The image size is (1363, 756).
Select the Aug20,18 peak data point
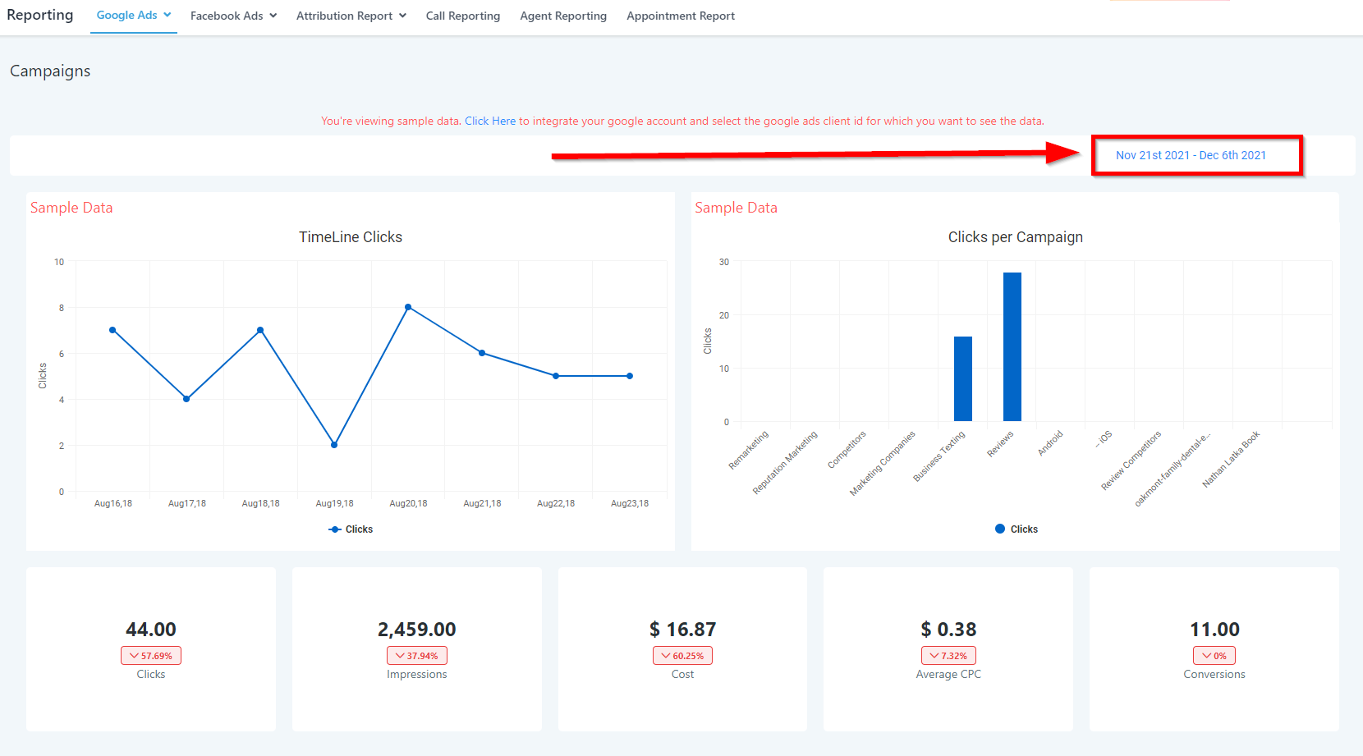408,307
